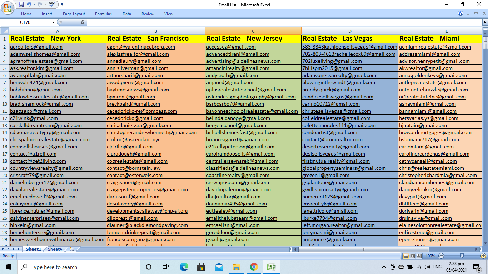488x274 pixels.
Task: Click the Insert Worksheet icon
Action: (x=72, y=249)
